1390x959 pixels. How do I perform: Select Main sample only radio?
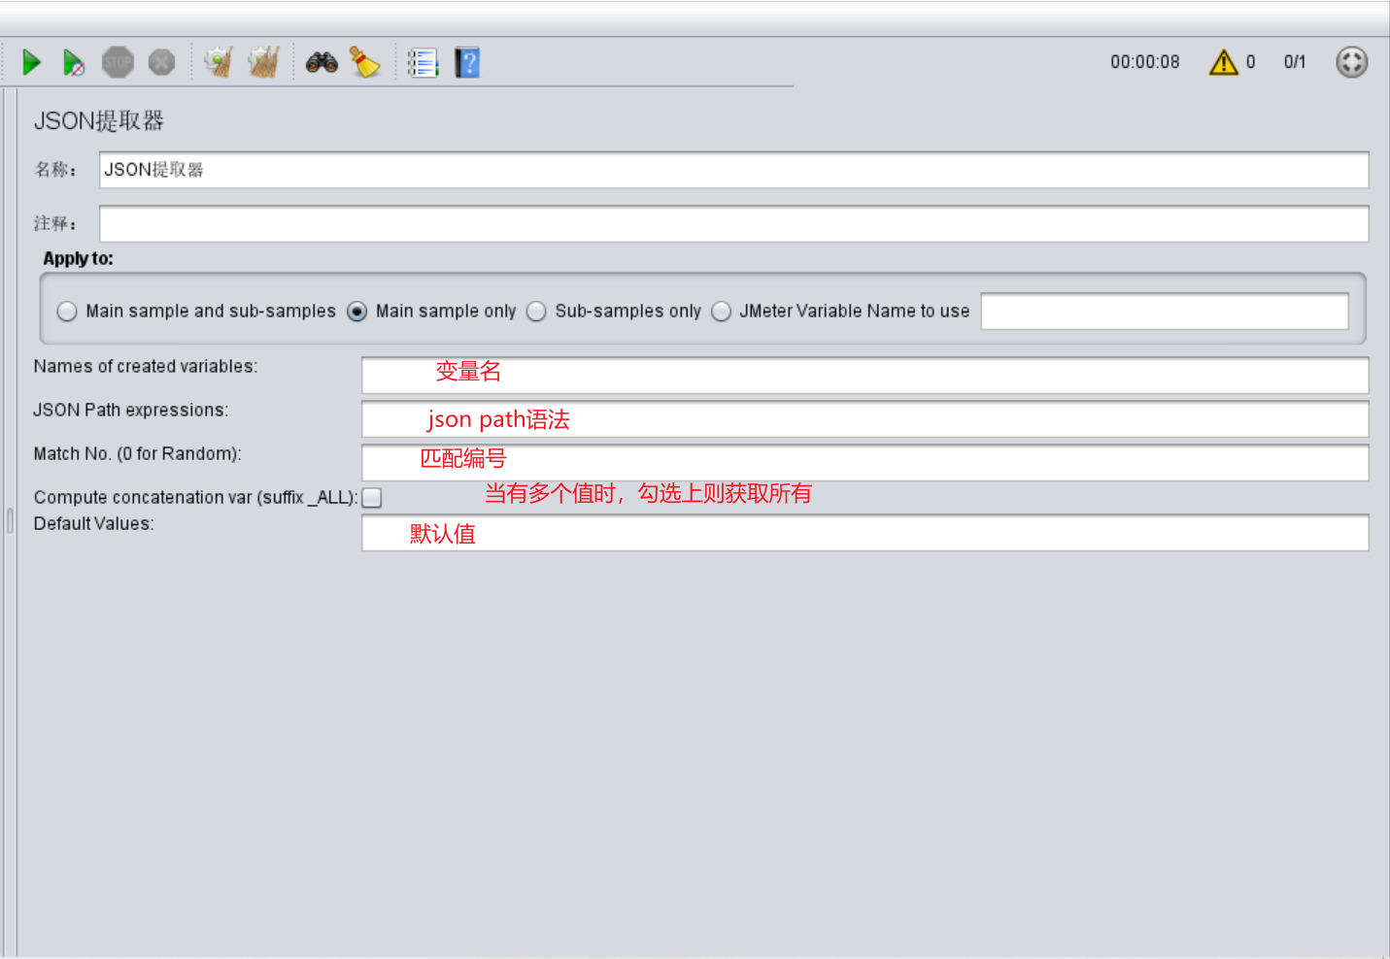[x=357, y=312]
